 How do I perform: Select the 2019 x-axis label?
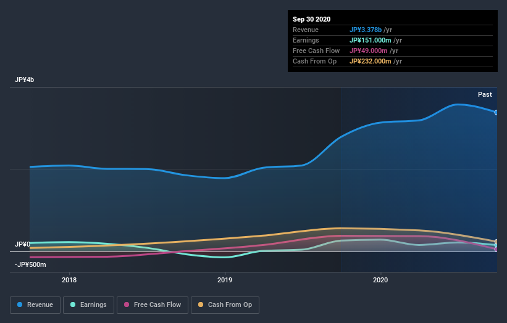225,280
